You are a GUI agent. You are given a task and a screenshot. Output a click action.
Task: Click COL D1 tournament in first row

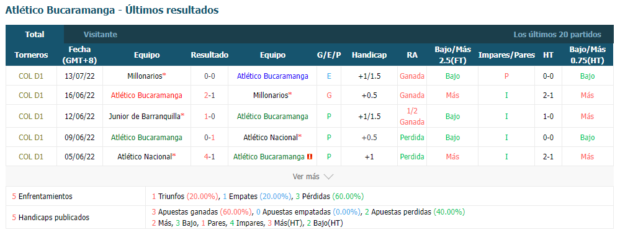(x=31, y=76)
